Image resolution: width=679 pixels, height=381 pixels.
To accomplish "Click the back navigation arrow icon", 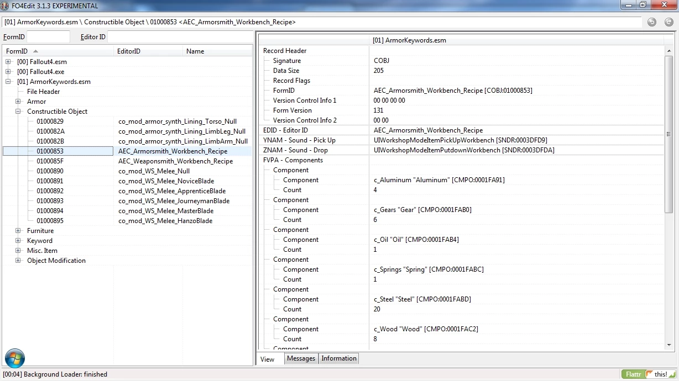I will click(x=652, y=22).
